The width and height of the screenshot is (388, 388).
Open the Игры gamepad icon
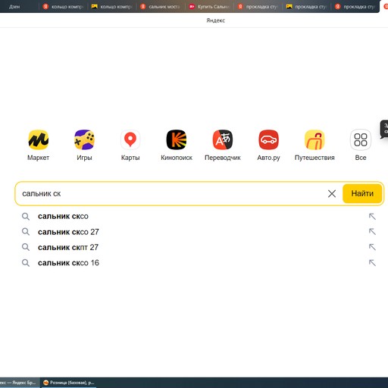pyautogui.click(x=84, y=139)
